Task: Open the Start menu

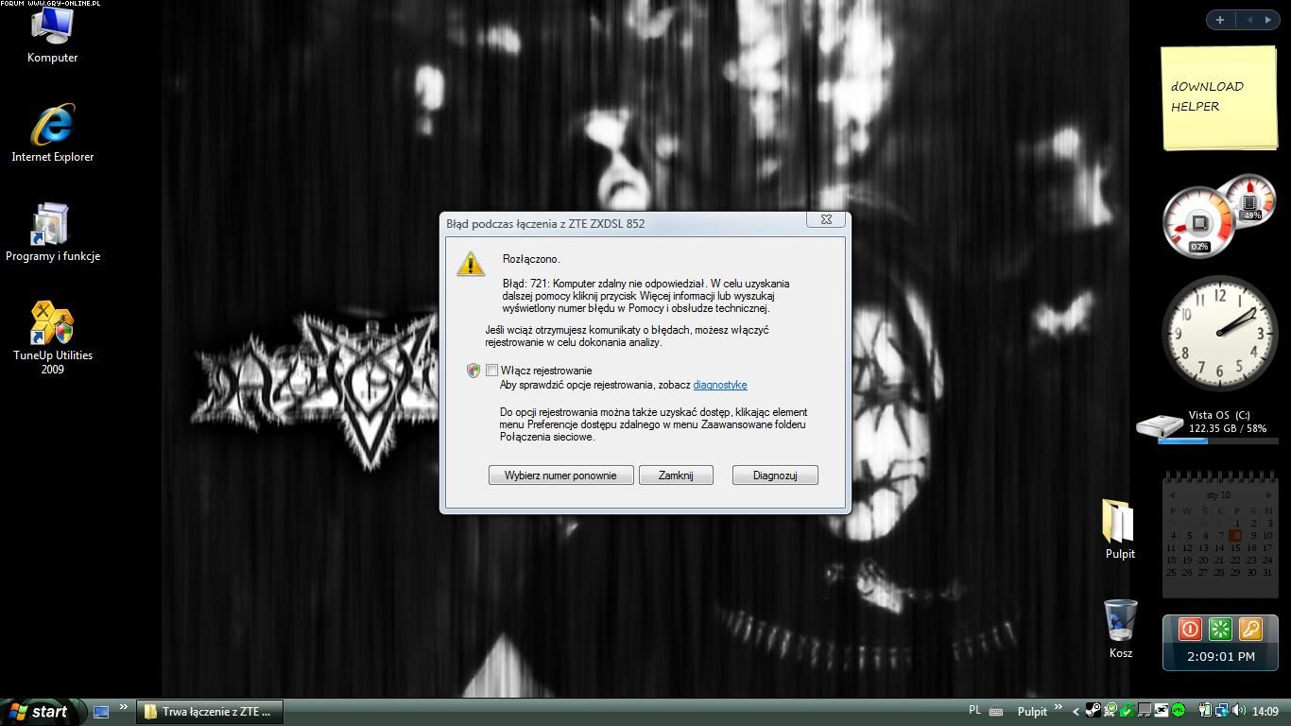Action: coord(40,712)
